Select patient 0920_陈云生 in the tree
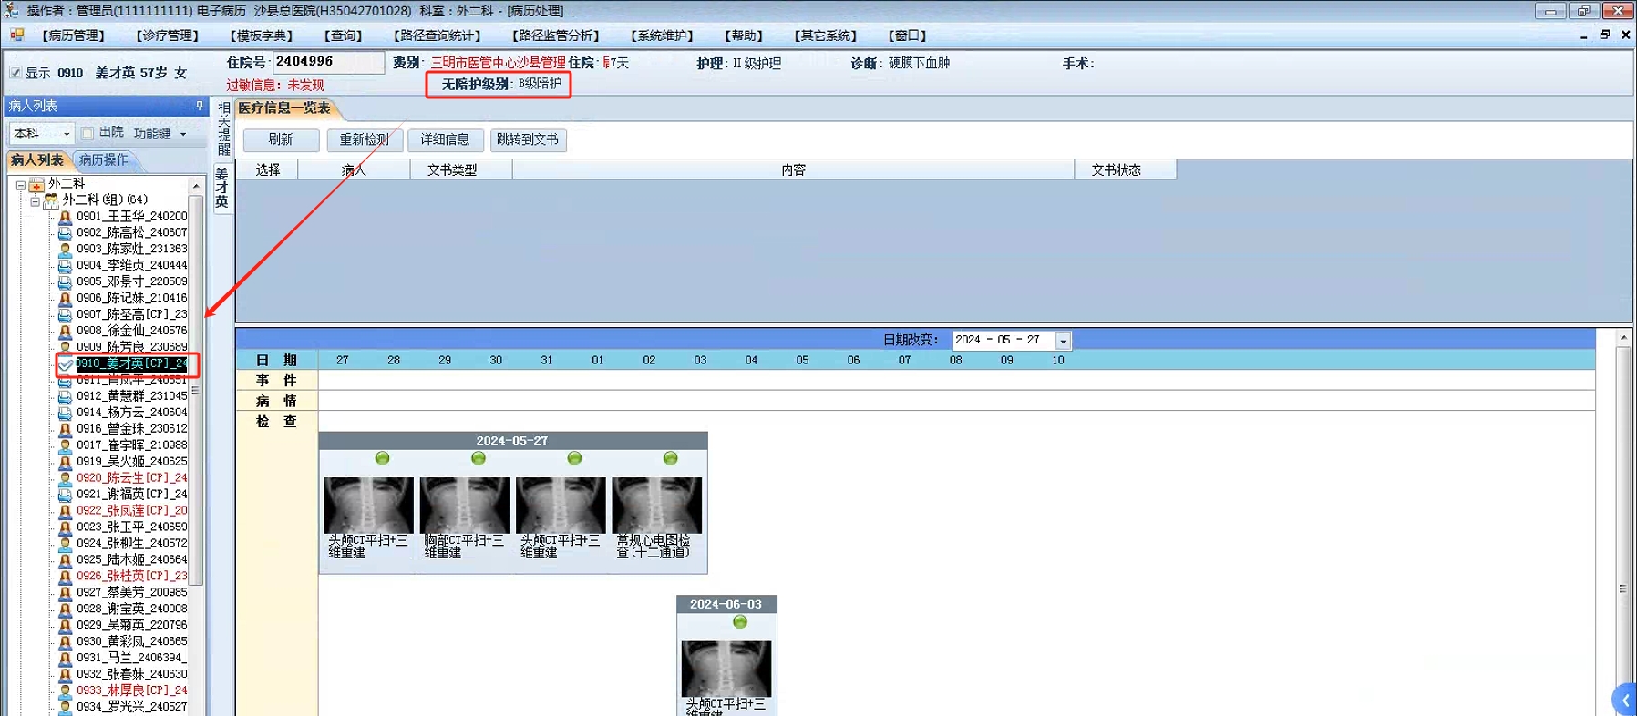Image resolution: width=1637 pixels, height=716 pixels. (131, 478)
